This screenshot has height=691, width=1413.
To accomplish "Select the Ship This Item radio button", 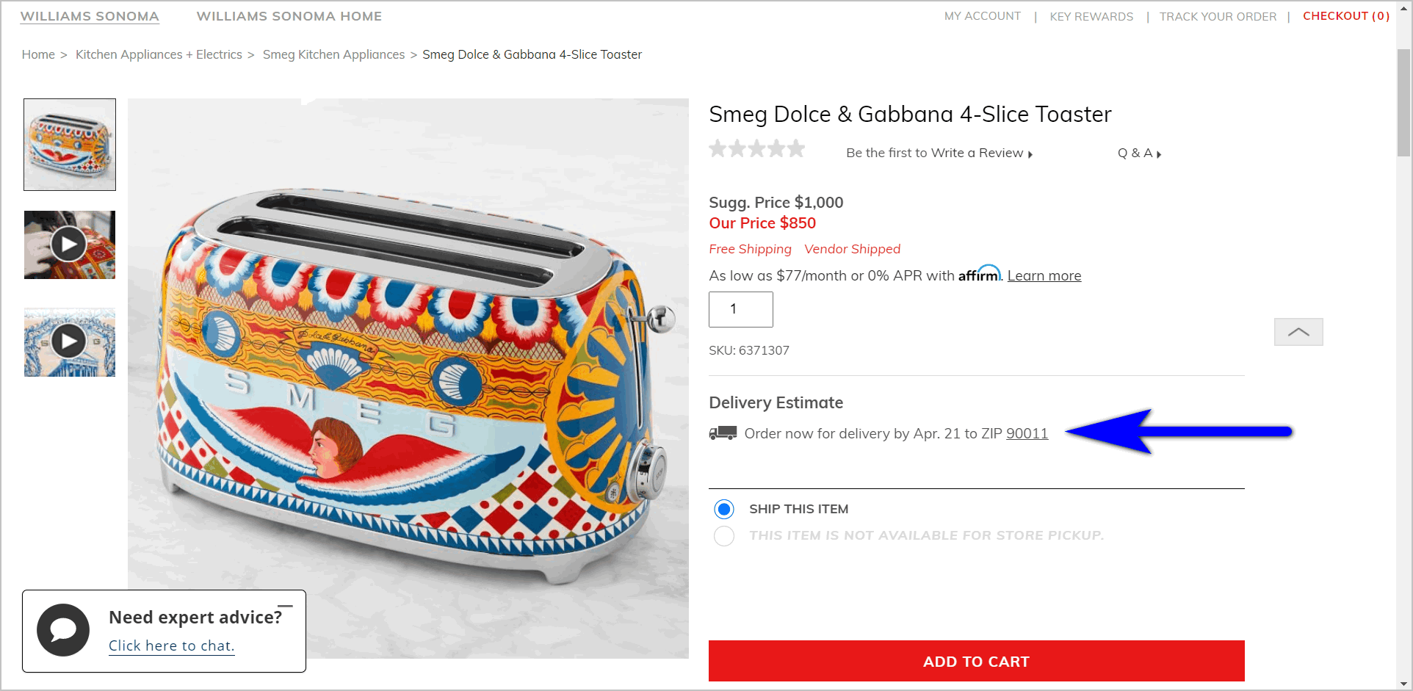I will point(723,508).
